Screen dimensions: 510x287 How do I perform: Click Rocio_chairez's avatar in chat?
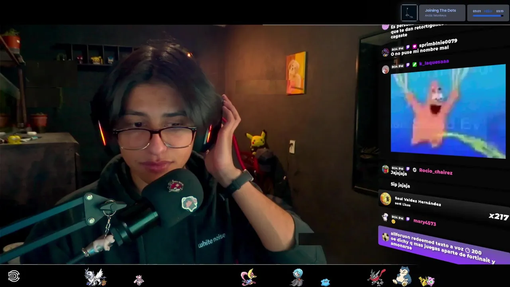[x=385, y=169]
